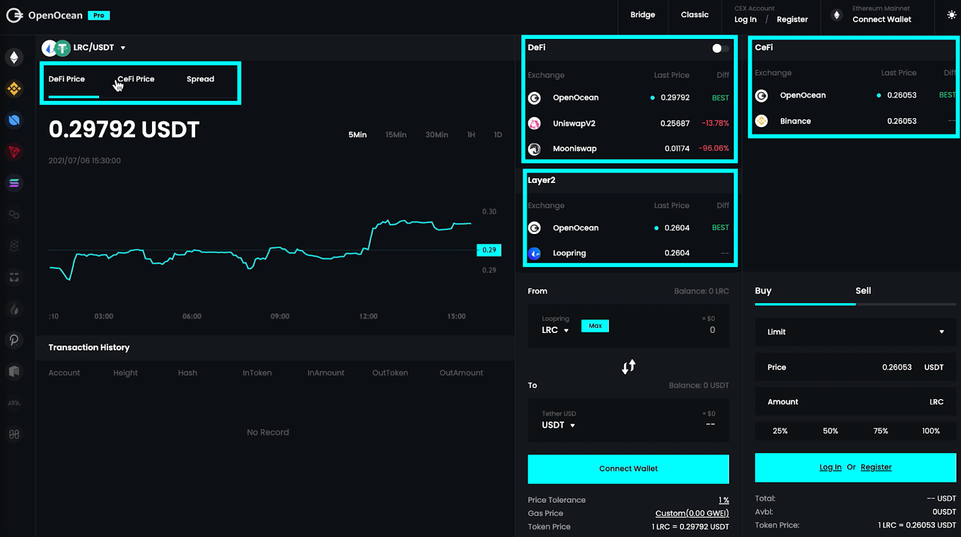Switch to Spread tab
Viewport: 961px width, 537px height.
(x=201, y=79)
